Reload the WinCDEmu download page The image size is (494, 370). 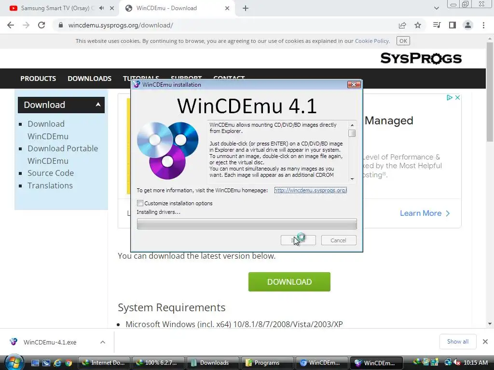tap(41, 25)
